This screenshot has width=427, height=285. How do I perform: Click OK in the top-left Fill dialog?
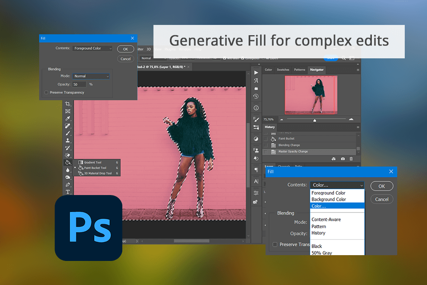[x=125, y=49]
